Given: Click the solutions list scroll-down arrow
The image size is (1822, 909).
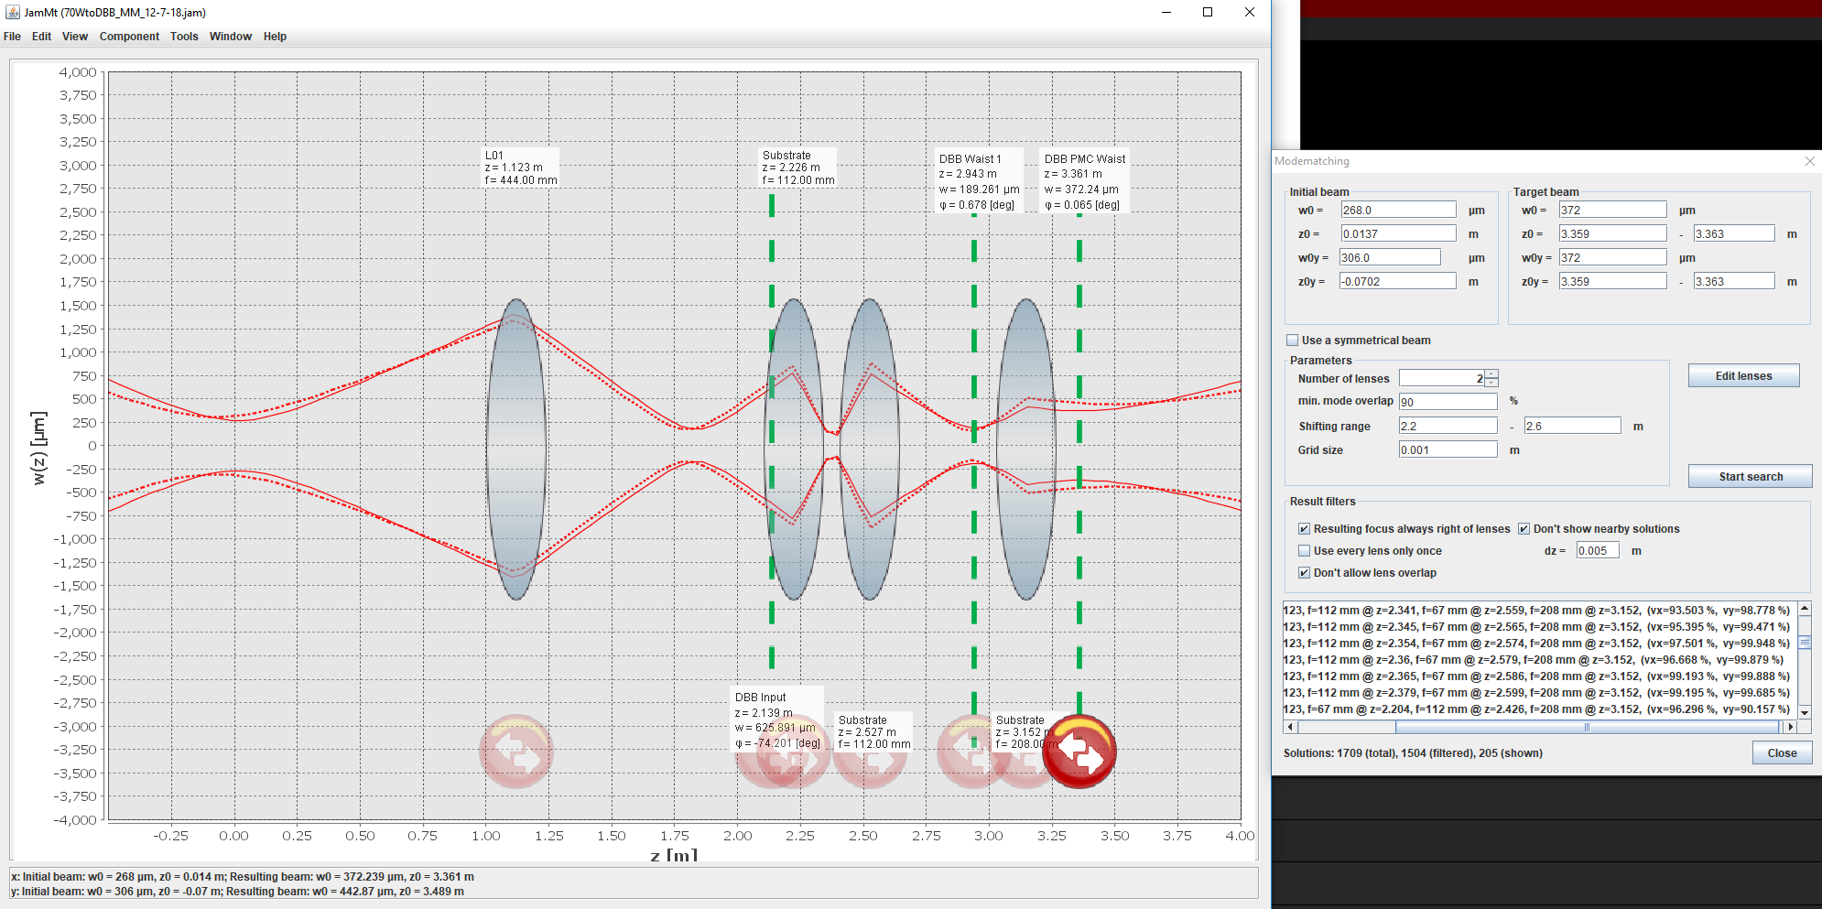Looking at the screenshot, I should [1805, 712].
